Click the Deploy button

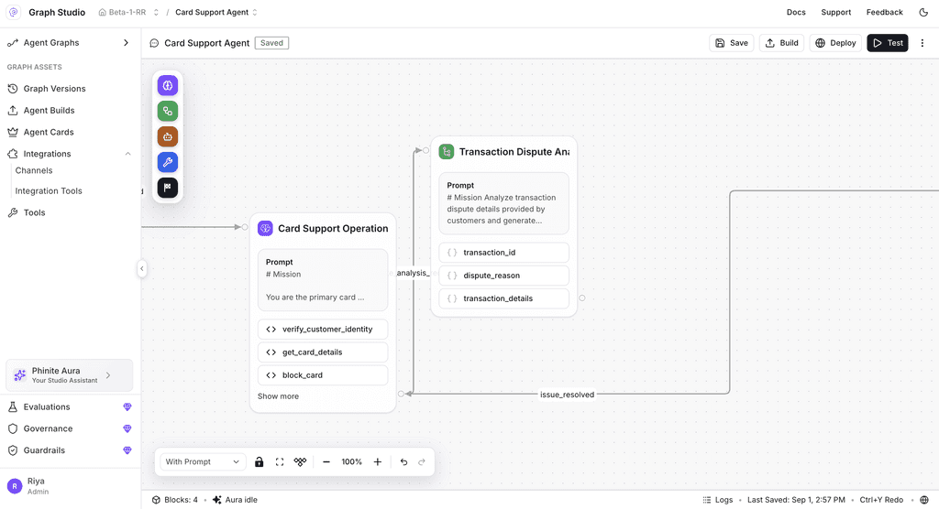coord(835,43)
